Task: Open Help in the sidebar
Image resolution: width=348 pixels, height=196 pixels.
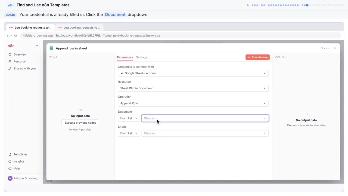Action: click(x=14, y=169)
